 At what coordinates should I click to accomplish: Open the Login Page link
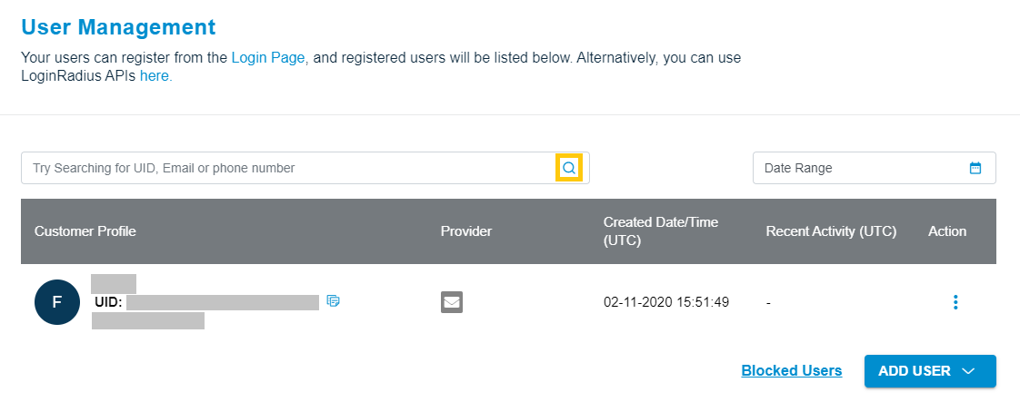pos(269,58)
